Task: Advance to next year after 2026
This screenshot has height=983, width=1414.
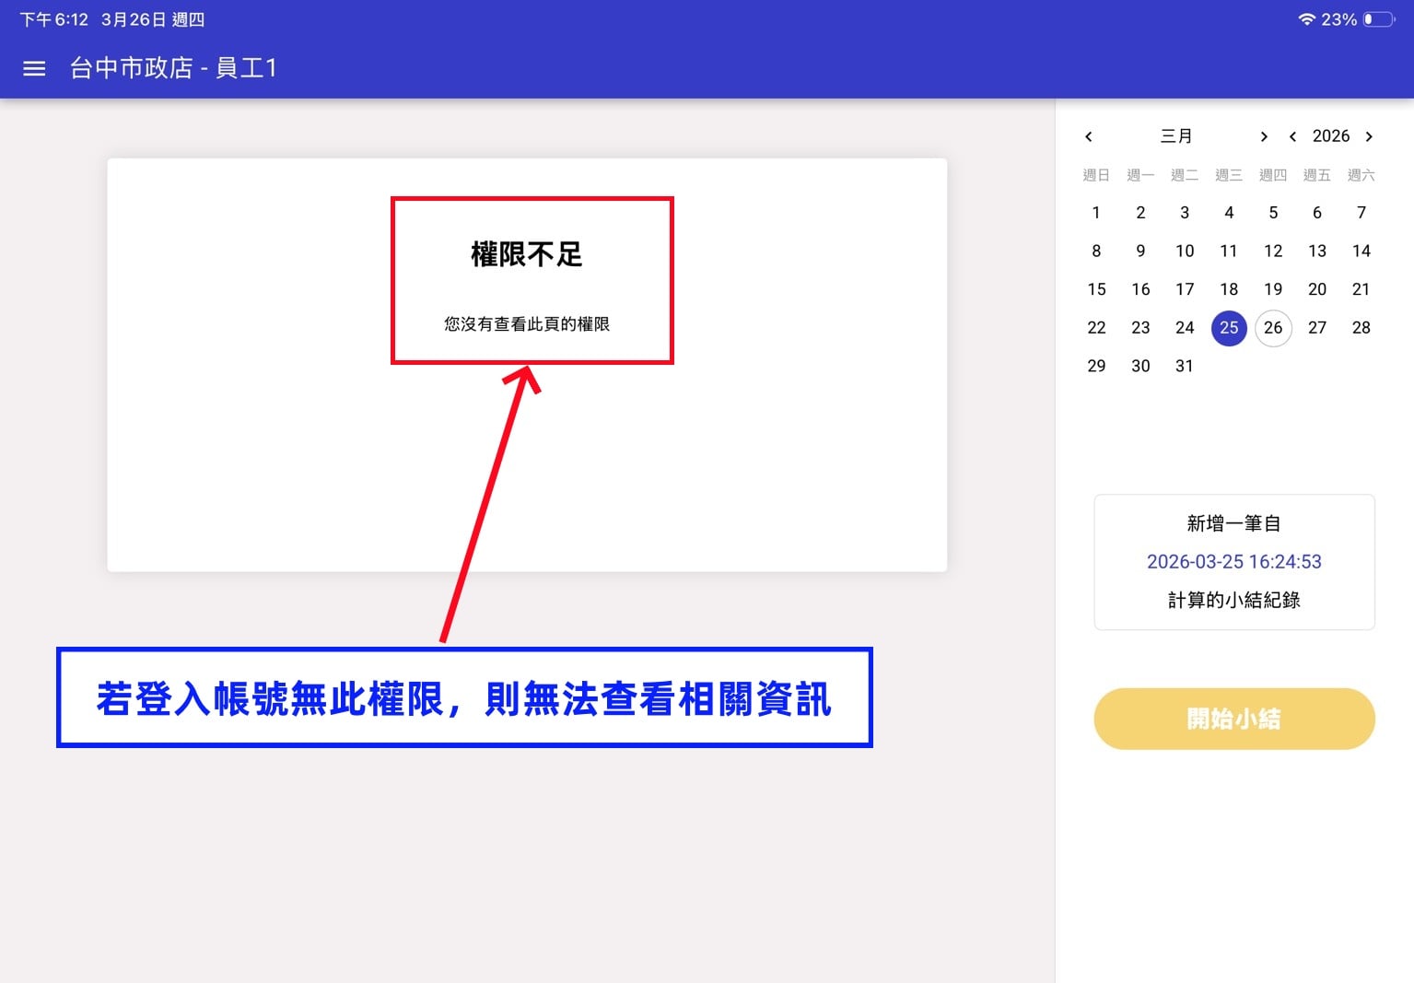Action: pos(1369,136)
